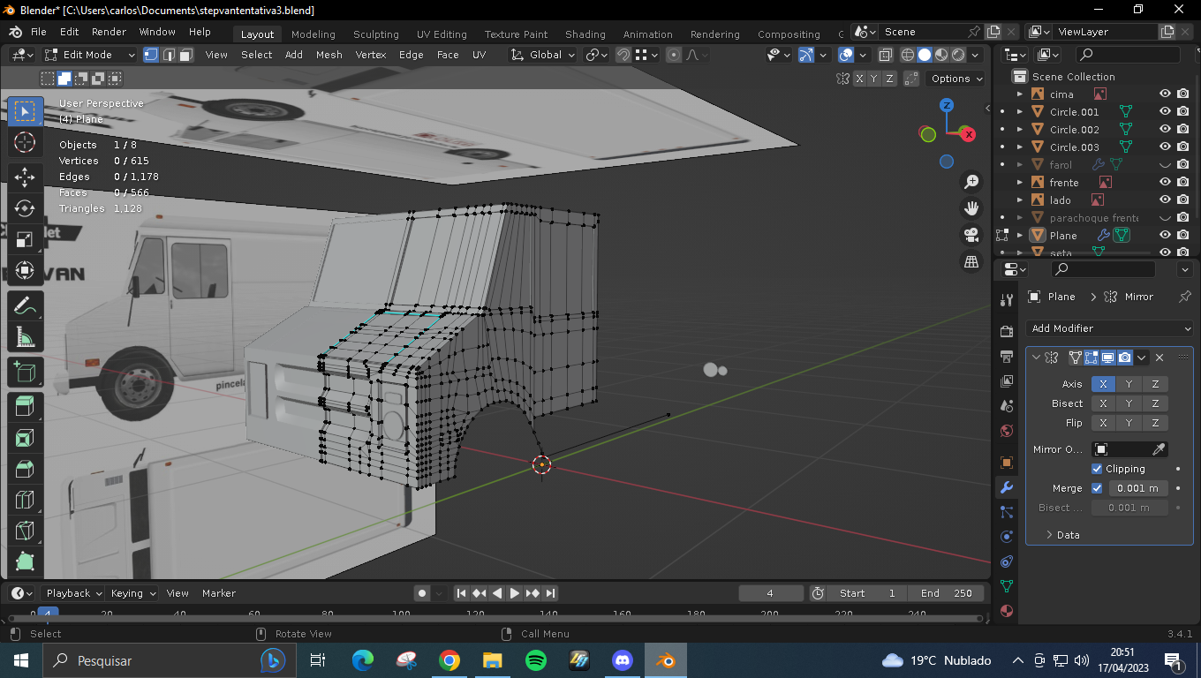Open the Add Modifier dropdown
Image resolution: width=1201 pixels, height=678 pixels.
tap(1110, 328)
